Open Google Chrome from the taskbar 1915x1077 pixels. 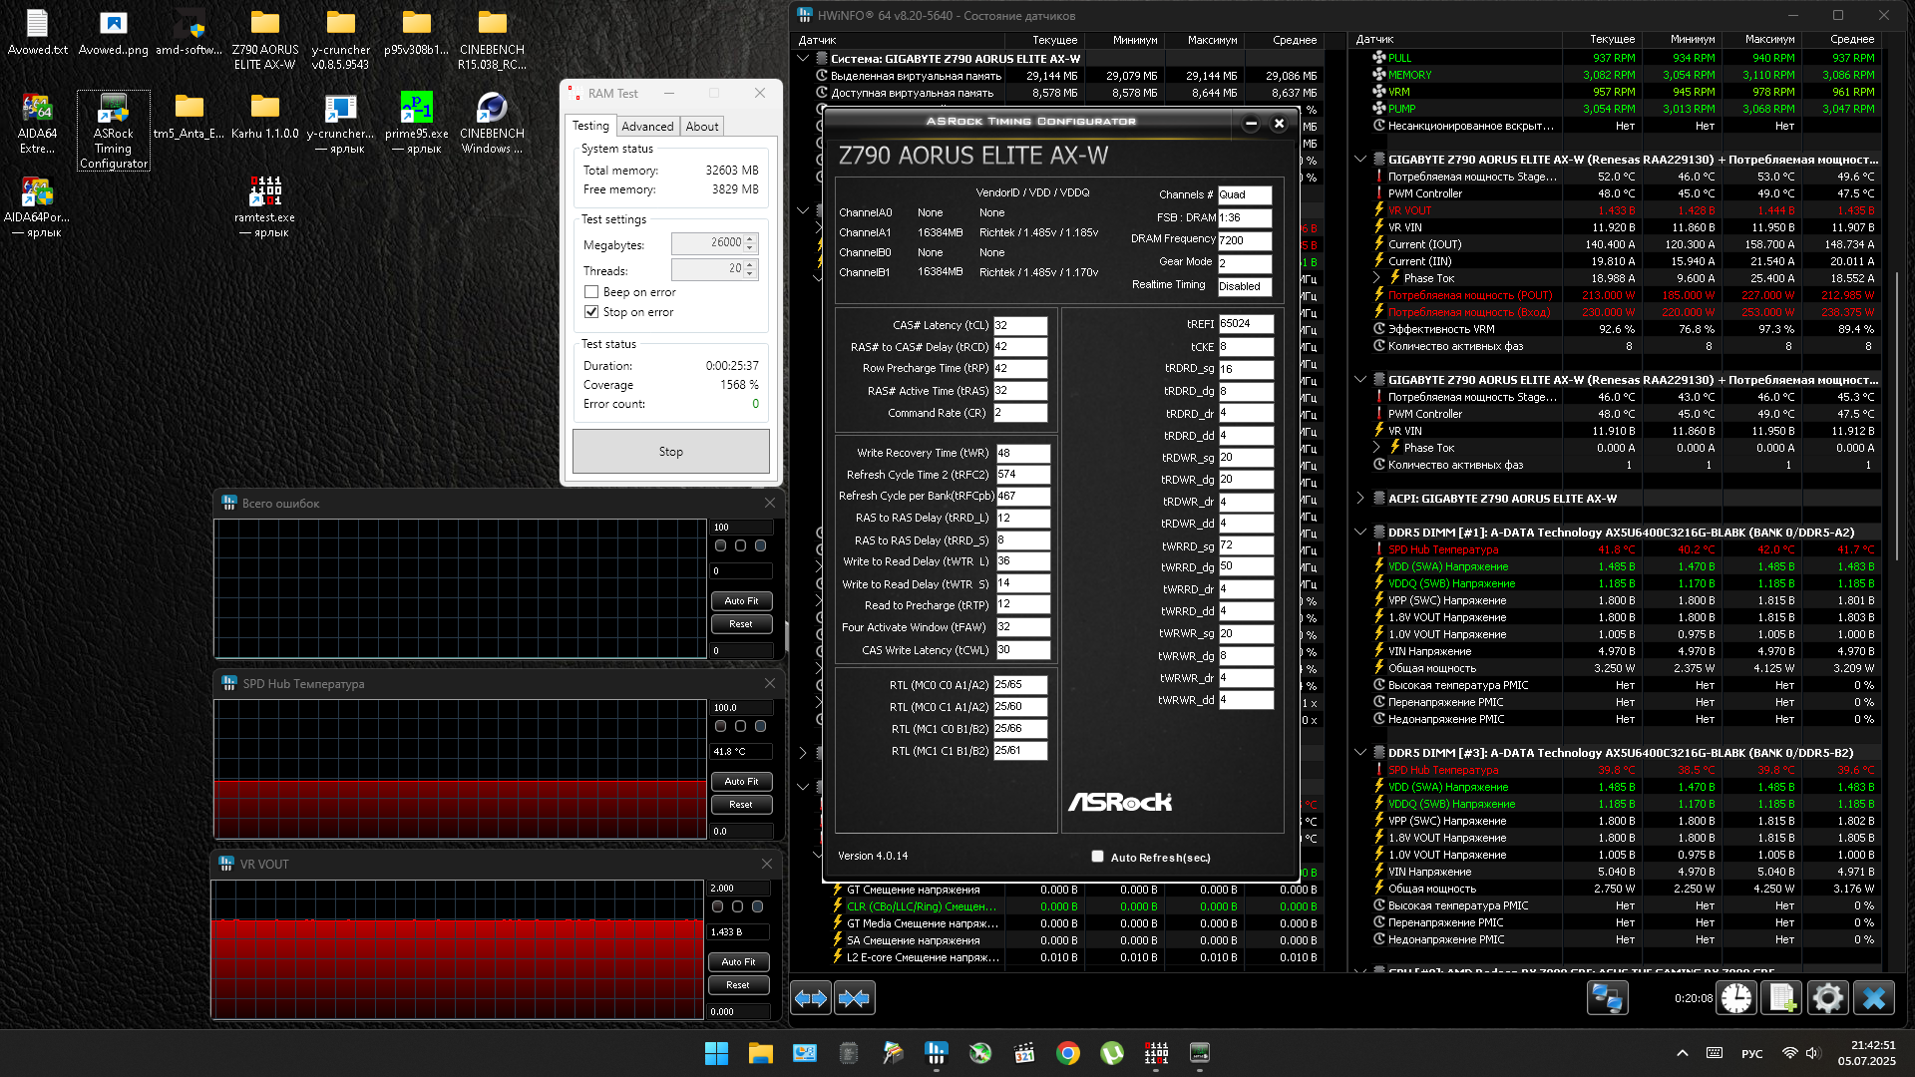1068,1053
